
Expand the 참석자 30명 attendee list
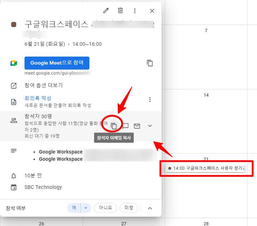pyautogui.click(x=150, y=126)
